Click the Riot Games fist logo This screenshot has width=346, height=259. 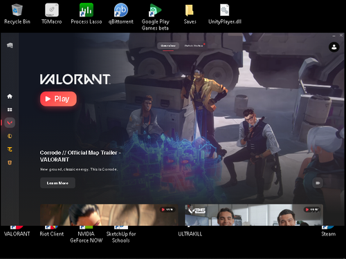pyautogui.click(x=10, y=45)
